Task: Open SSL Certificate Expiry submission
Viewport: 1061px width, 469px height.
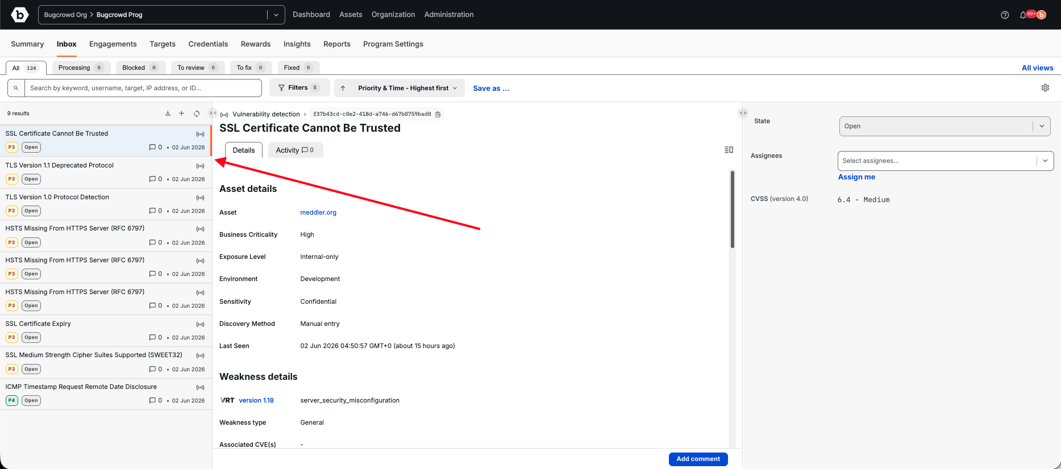Action: click(106, 330)
